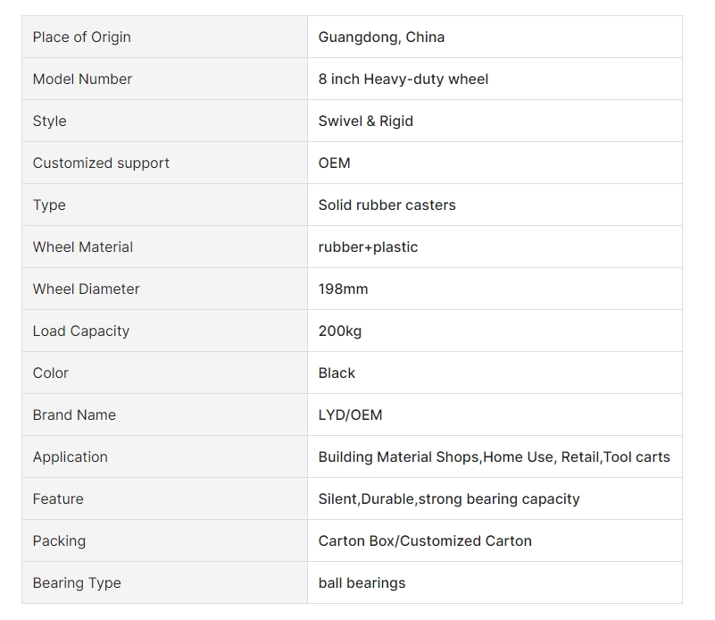
Task: Select the Guangdong, China value cell
Action: point(495,37)
